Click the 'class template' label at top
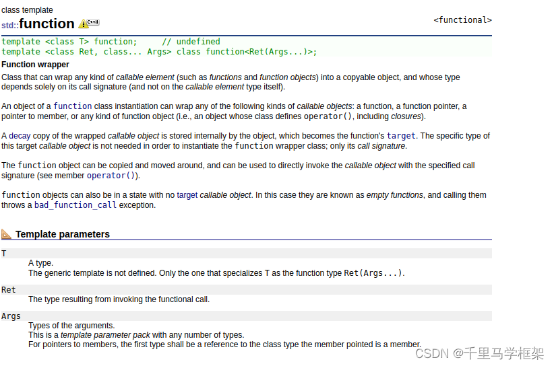 pyautogui.click(x=27, y=10)
